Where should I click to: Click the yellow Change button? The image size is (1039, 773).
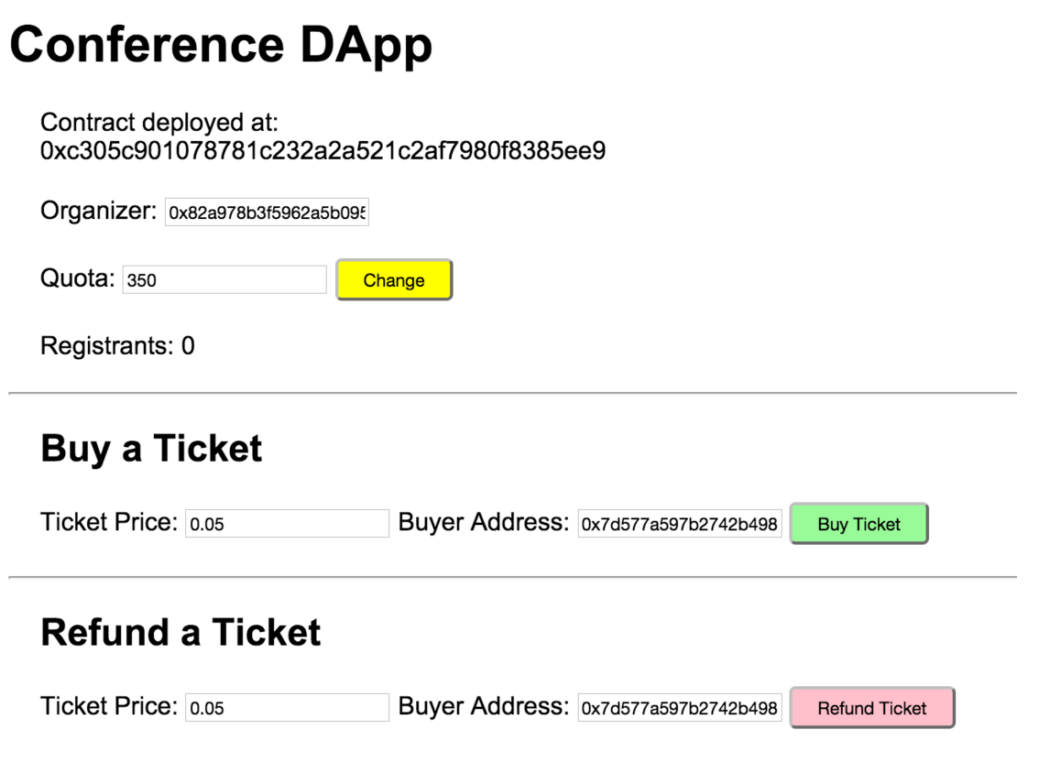point(394,279)
